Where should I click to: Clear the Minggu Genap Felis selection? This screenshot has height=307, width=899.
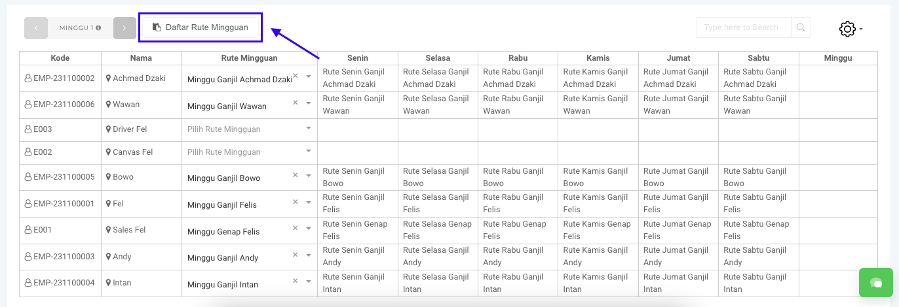(295, 228)
